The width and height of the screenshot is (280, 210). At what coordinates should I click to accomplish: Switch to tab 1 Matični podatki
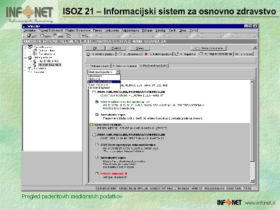pos(101,54)
